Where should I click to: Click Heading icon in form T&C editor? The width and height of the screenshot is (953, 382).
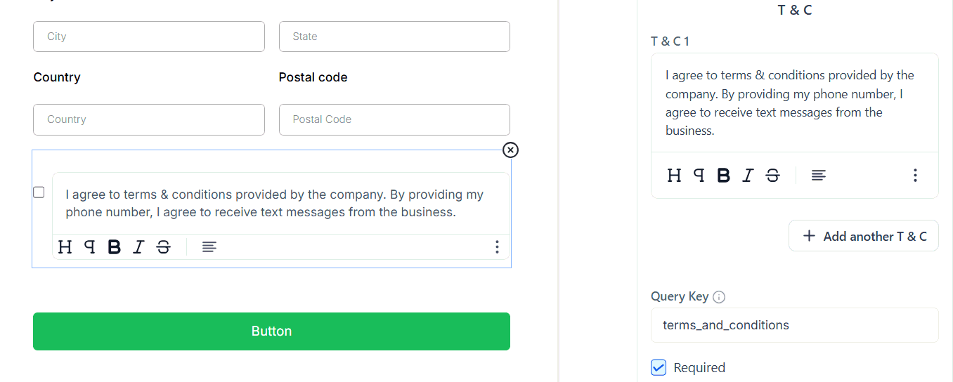[65, 246]
